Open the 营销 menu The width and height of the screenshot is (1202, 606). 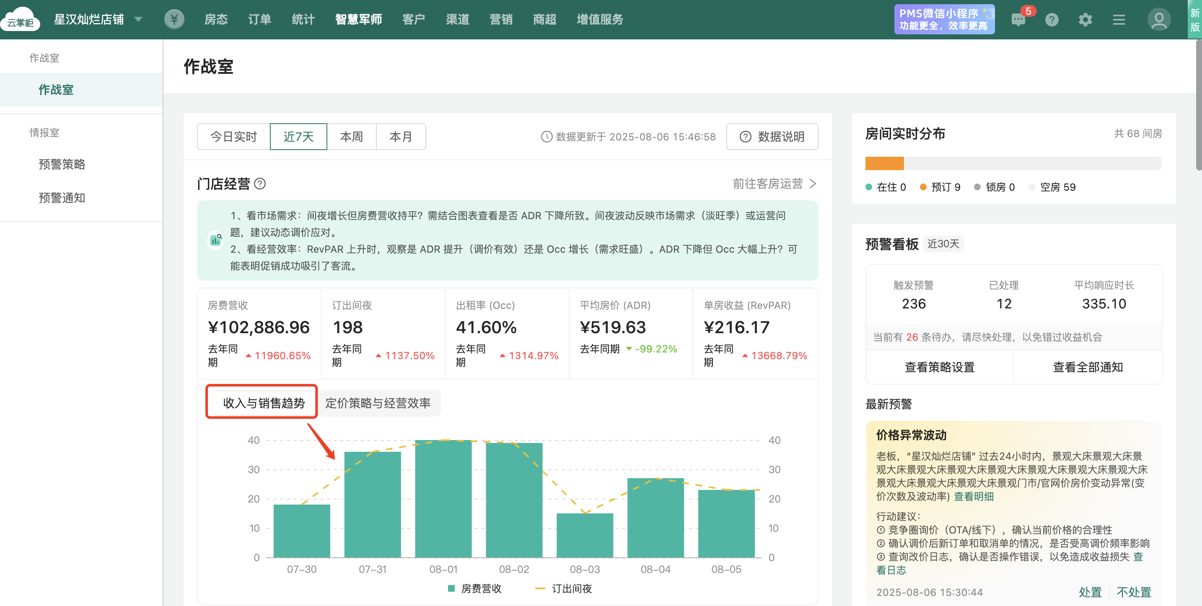(501, 19)
